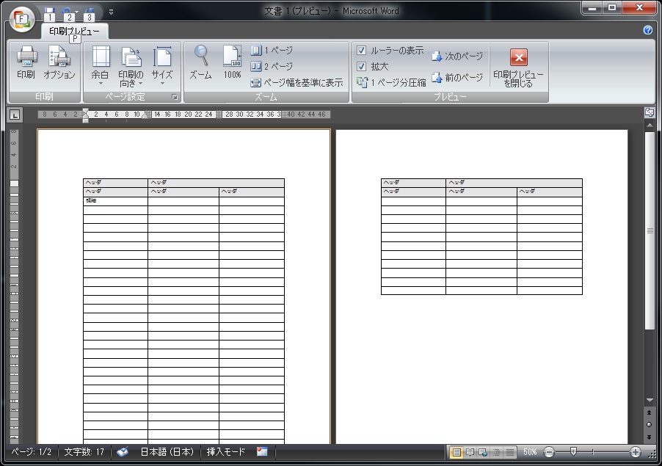Click 1ページ分圧縮 shrink one page

[391, 83]
